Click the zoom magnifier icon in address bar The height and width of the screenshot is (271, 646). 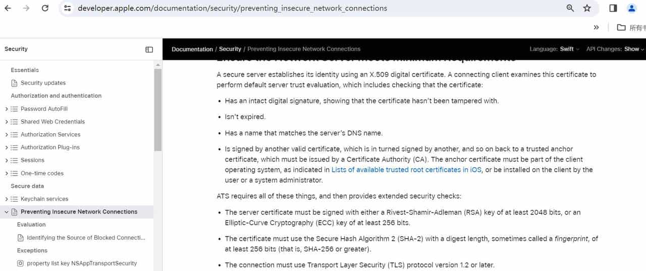570,8
